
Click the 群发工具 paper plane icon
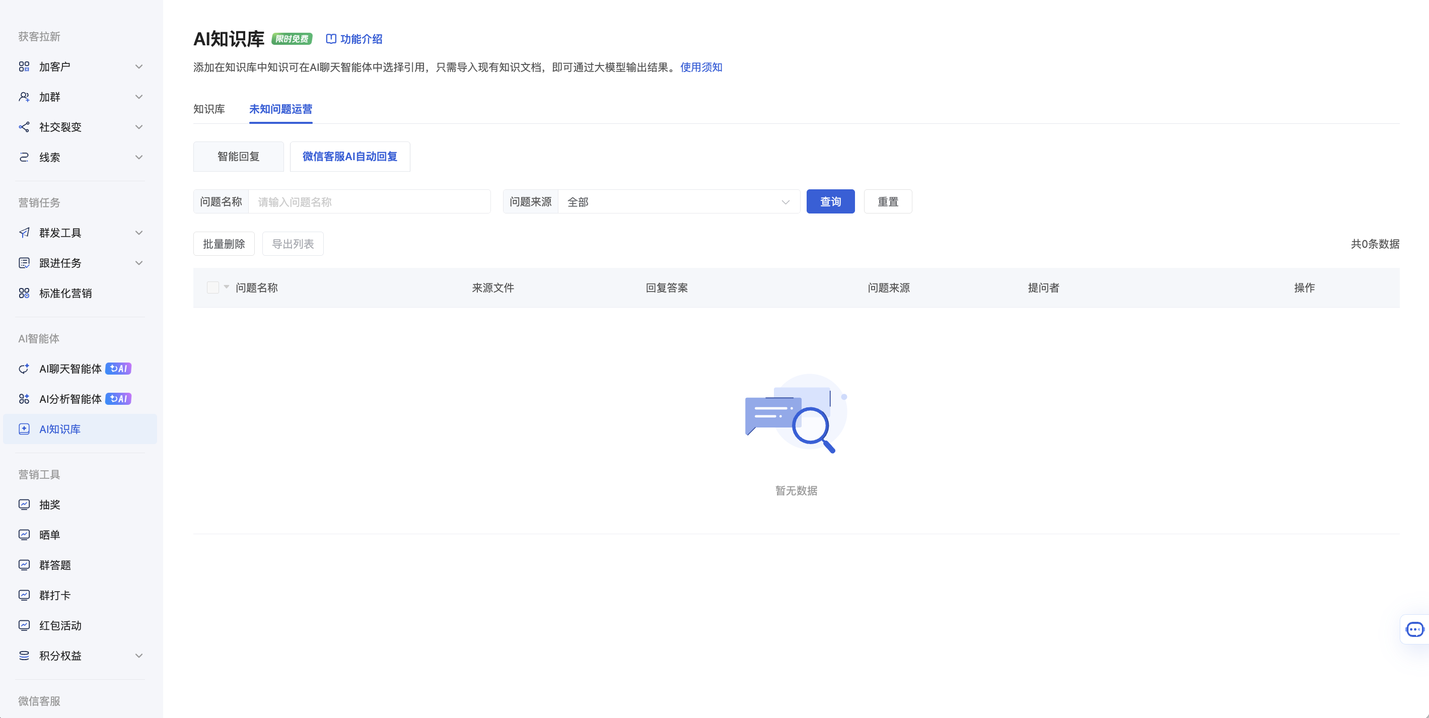click(x=24, y=233)
